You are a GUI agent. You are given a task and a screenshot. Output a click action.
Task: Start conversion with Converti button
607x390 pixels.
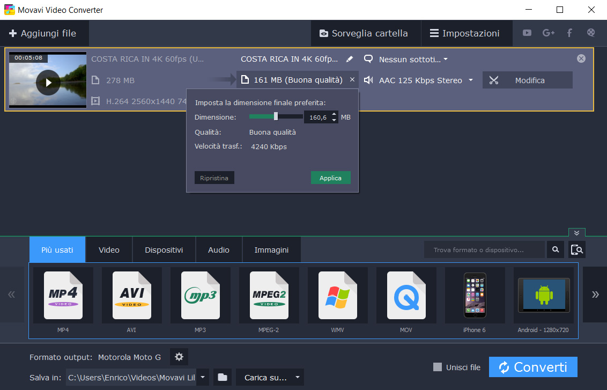coord(533,367)
